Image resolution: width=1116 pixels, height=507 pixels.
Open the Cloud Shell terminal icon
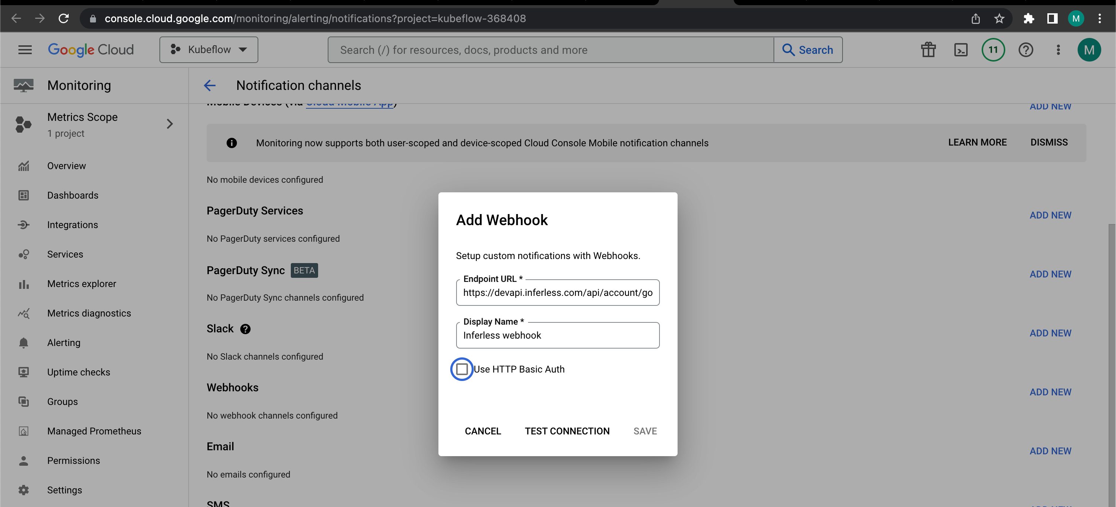point(961,50)
